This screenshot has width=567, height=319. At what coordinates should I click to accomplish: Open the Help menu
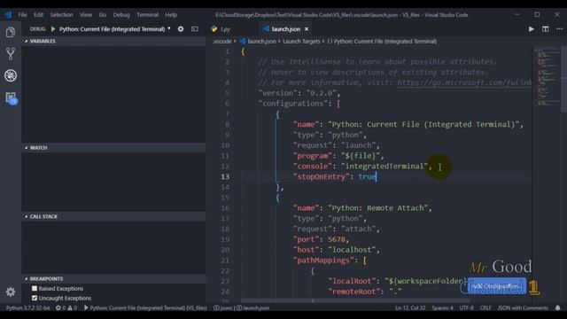[x=171, y=15]
